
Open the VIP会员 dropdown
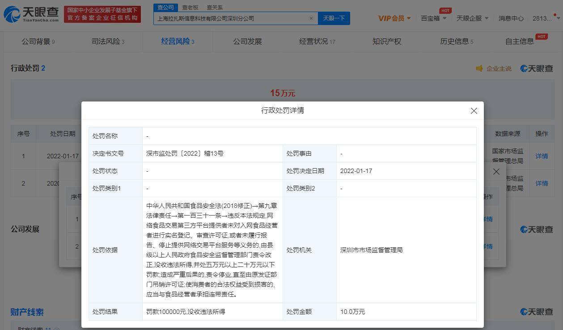point(394,18)
